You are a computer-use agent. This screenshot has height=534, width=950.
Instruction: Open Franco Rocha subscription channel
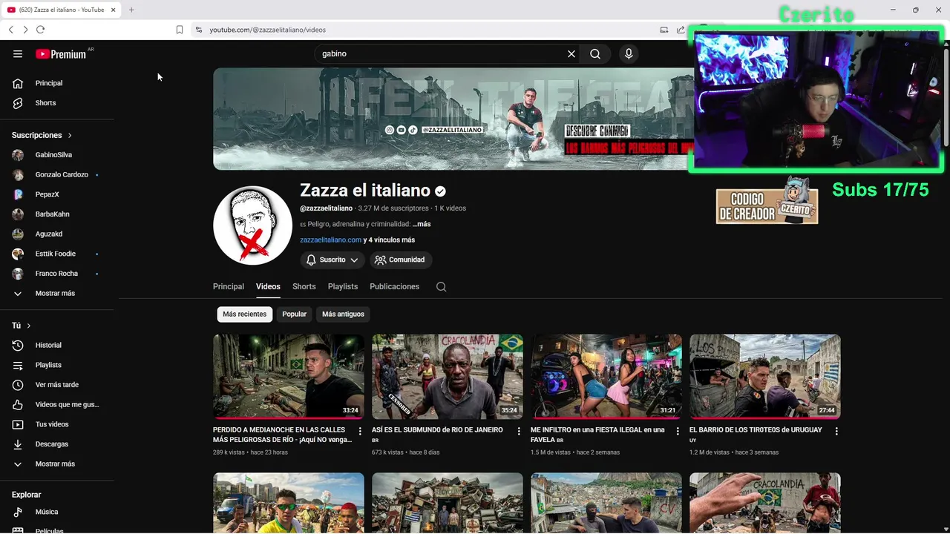(x=57, y=274)
